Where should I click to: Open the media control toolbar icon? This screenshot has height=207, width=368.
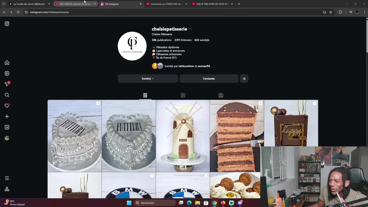click(x=350, y=12)
